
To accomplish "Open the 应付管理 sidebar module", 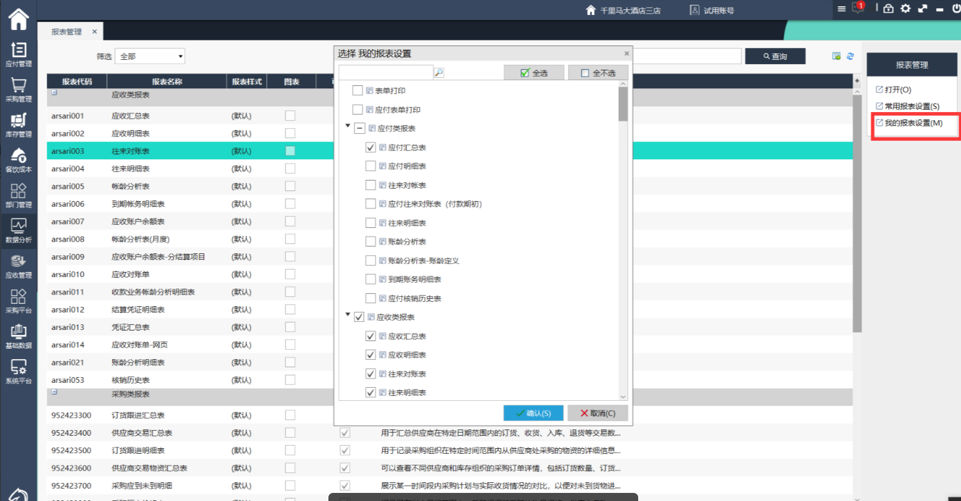I will [x=18, y=54].
